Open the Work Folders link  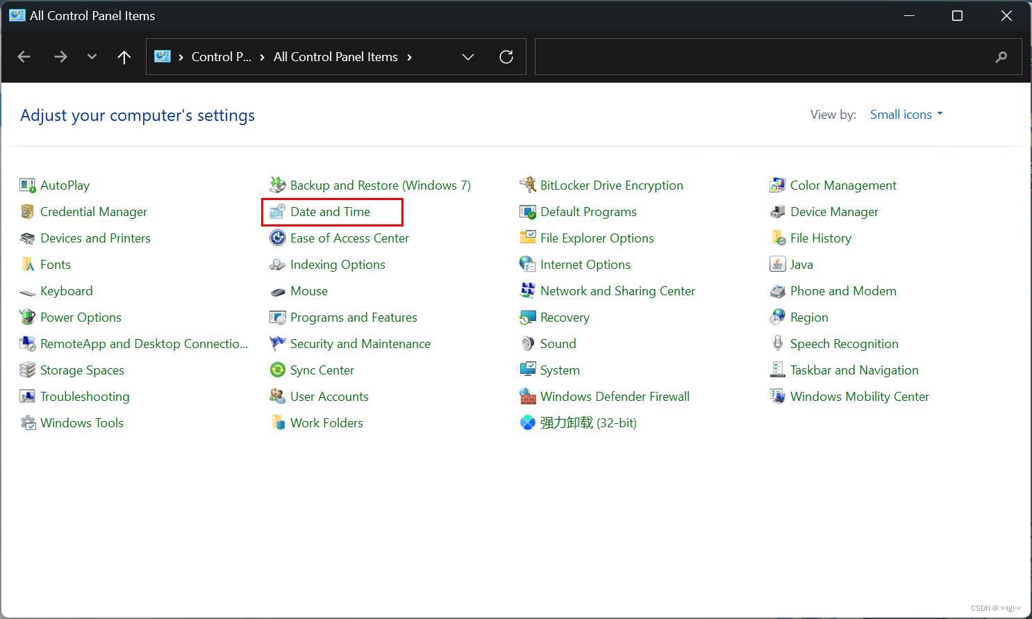coord(326,423)
